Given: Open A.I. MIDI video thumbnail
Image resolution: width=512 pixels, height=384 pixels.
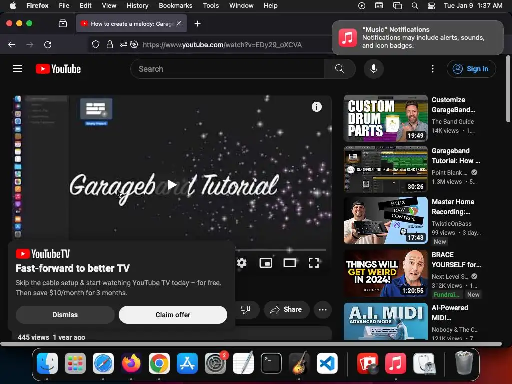Looking at the screenshot, I should click(385, 321).
